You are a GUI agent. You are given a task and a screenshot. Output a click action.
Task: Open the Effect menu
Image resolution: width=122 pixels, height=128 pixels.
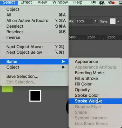[x=26, y=2]
